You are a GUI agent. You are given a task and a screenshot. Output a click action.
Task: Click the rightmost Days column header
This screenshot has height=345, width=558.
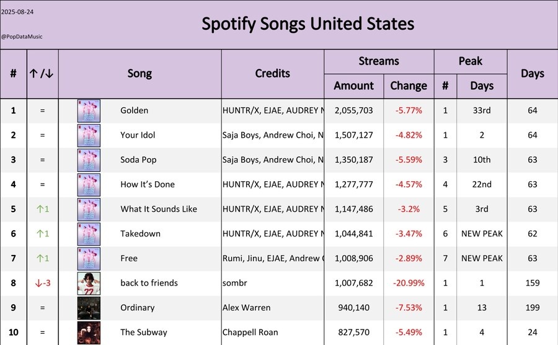pos(532,73)
